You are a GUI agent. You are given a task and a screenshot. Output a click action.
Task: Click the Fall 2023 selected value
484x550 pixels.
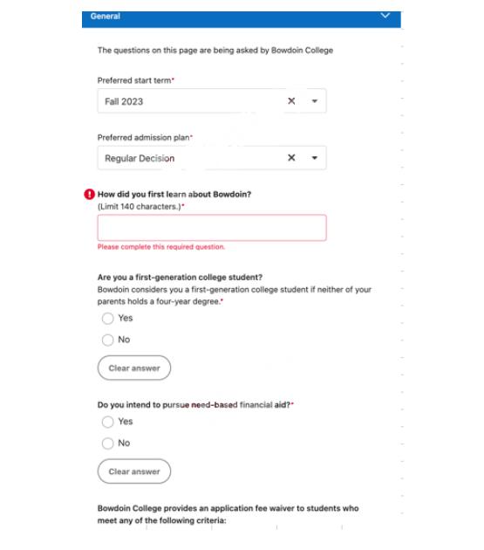pos(124,101)
